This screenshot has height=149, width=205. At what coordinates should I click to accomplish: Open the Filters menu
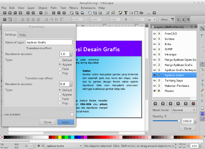pyautogui.click(x=73, y=8)
